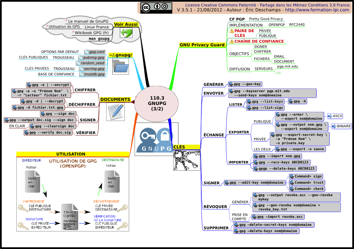This screenshot has width=354, height=249.
Task: Select the DOCUMENTS node
Action: coord(115,100)
